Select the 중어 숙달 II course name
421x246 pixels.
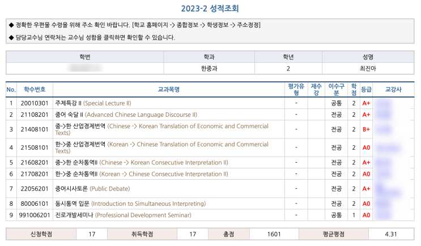[x=126, y=114]
